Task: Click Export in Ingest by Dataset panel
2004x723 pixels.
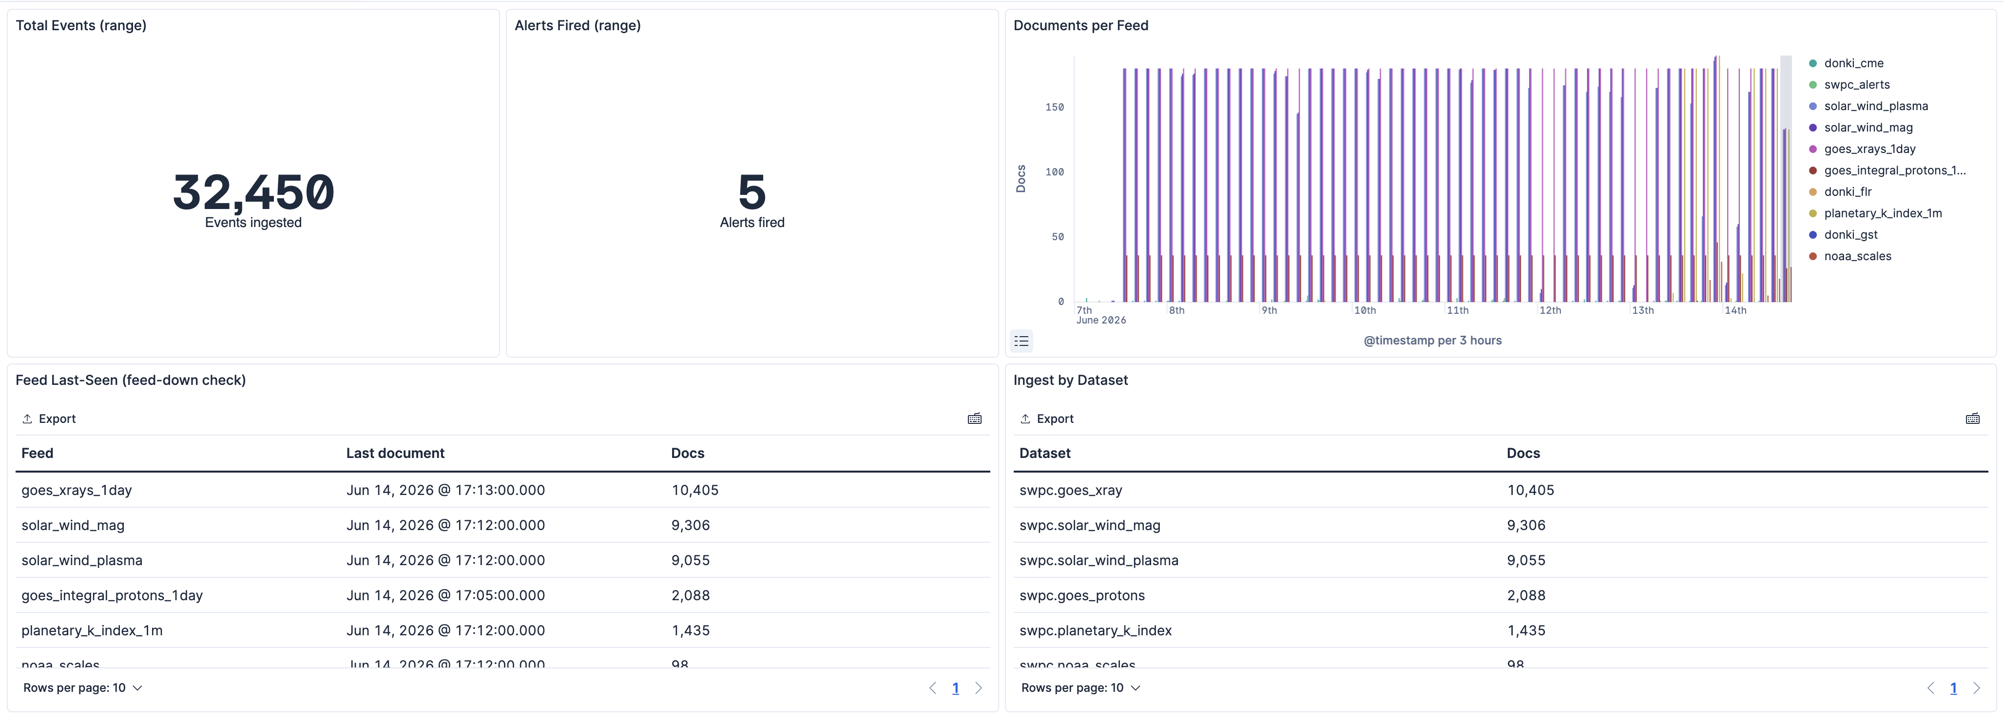Action: pyautogui.click(x=1047, y=419)
